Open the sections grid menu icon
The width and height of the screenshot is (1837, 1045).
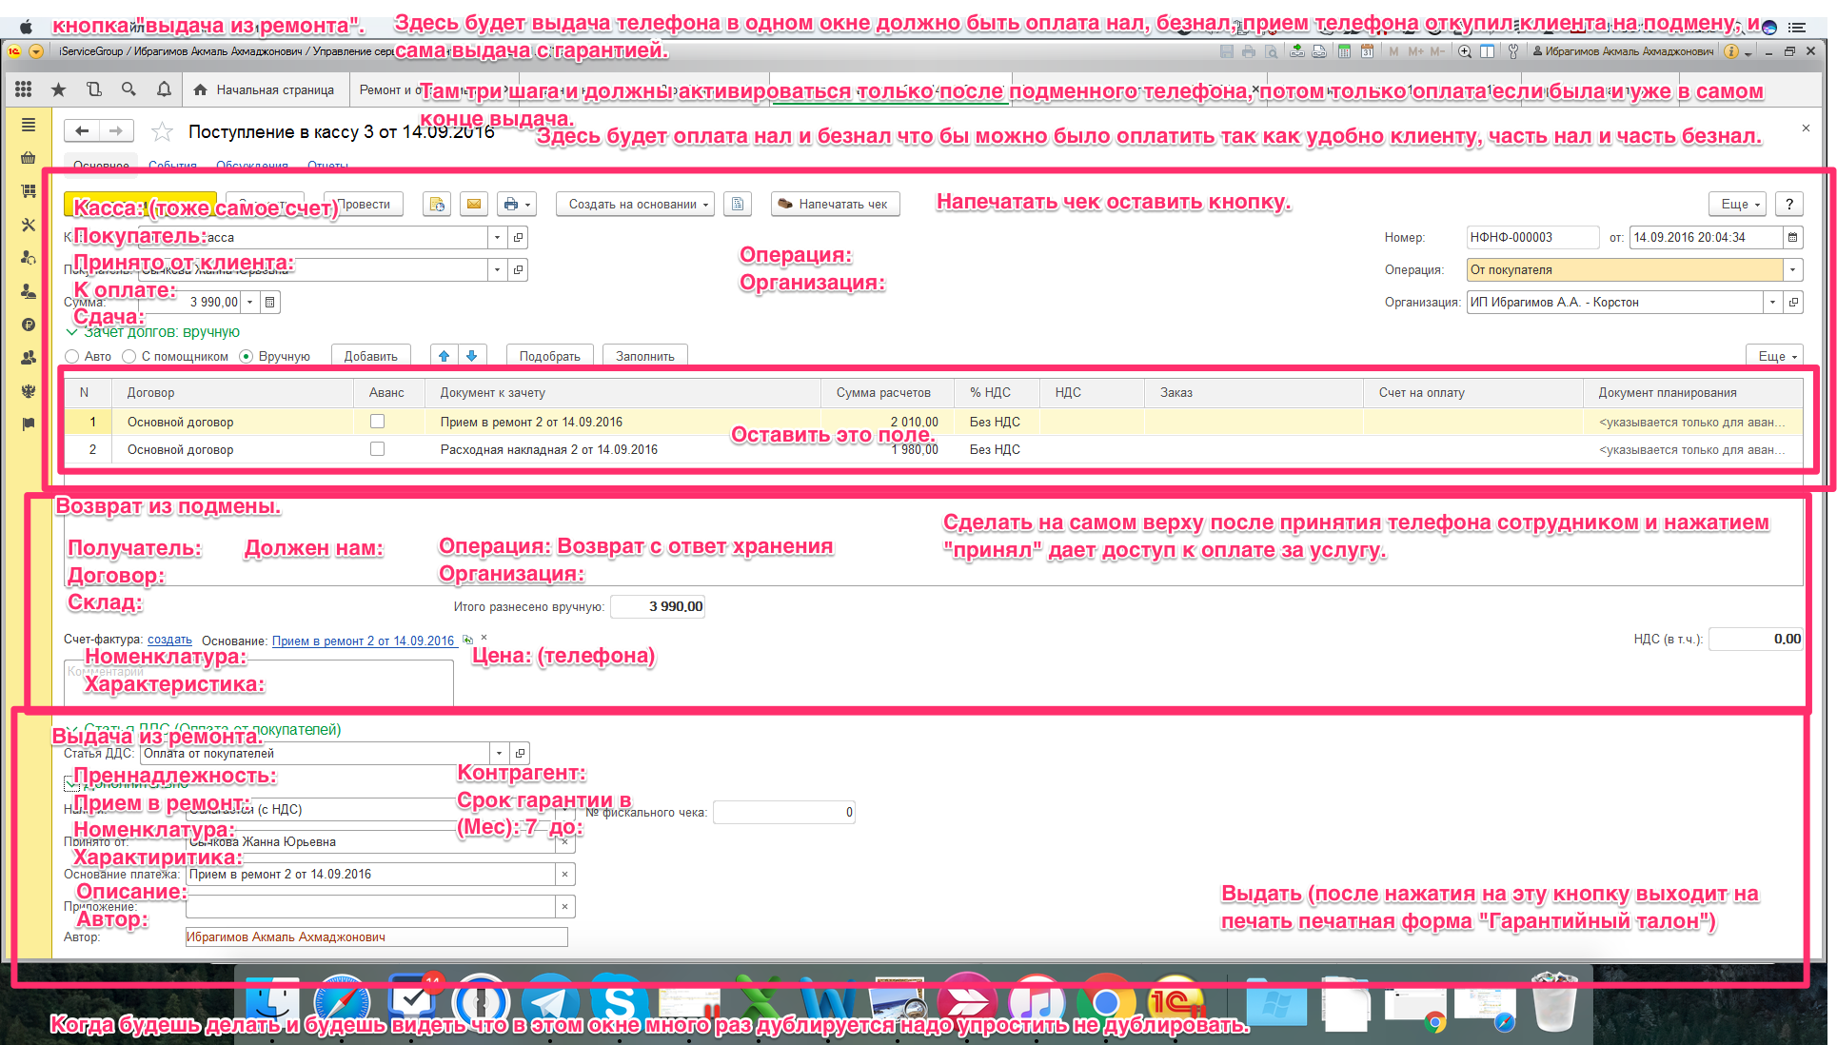tap(24, 89)
